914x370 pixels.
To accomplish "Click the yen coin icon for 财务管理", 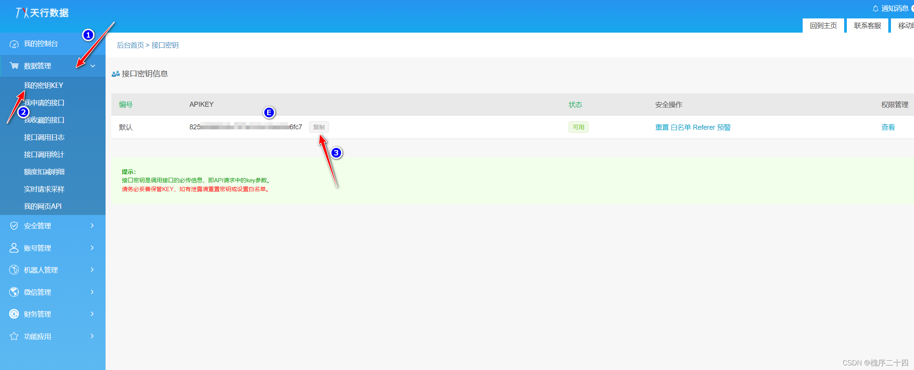I will (14, 314).
